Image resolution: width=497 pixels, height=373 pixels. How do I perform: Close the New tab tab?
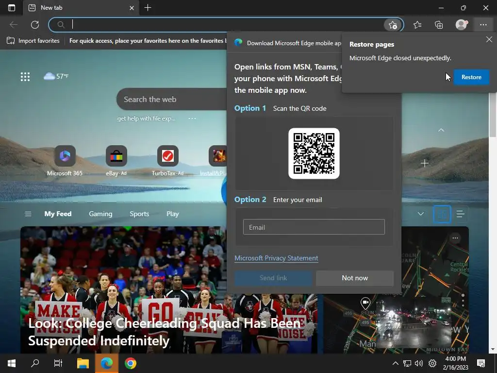(132, 8)
